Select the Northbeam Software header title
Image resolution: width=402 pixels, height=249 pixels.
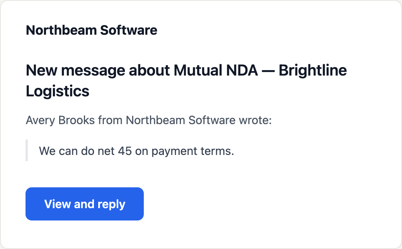click(92, 30)
